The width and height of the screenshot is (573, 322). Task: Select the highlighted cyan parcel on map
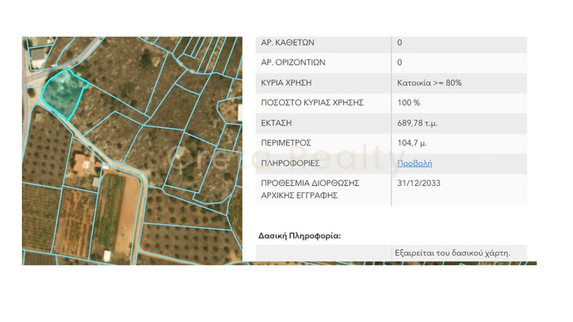point(64,93)
